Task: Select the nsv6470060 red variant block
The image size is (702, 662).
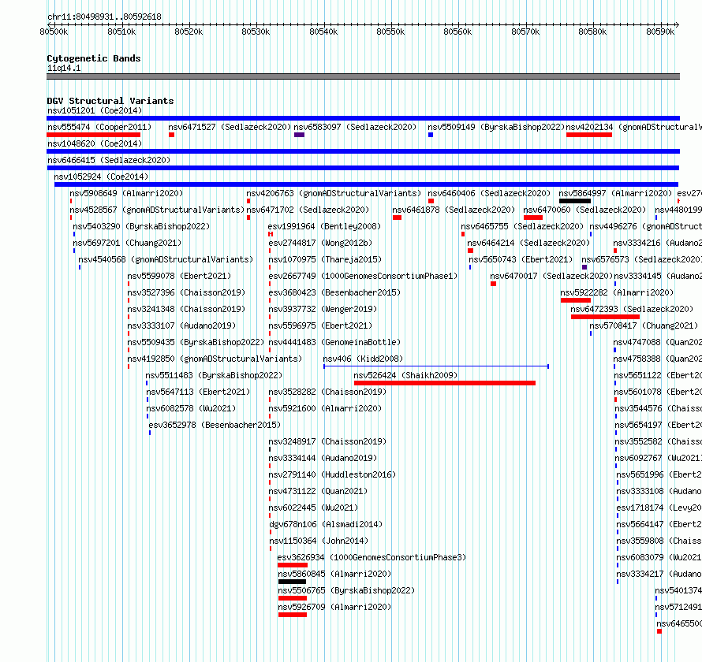Action: 532,218
